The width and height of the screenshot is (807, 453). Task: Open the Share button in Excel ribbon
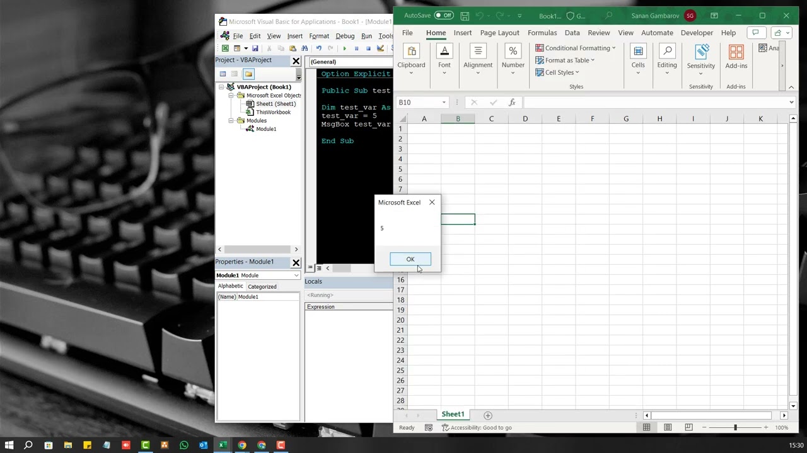click(781, 33)
